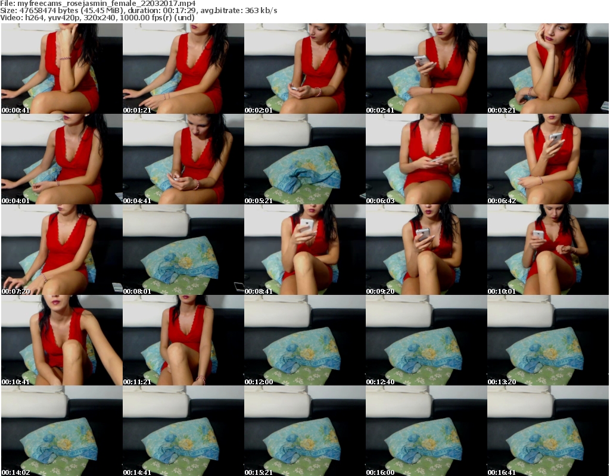The height and width of the screenshot is (476, 610).
Task: Open the frame at 00:14:41
Action: pos(183,431)
